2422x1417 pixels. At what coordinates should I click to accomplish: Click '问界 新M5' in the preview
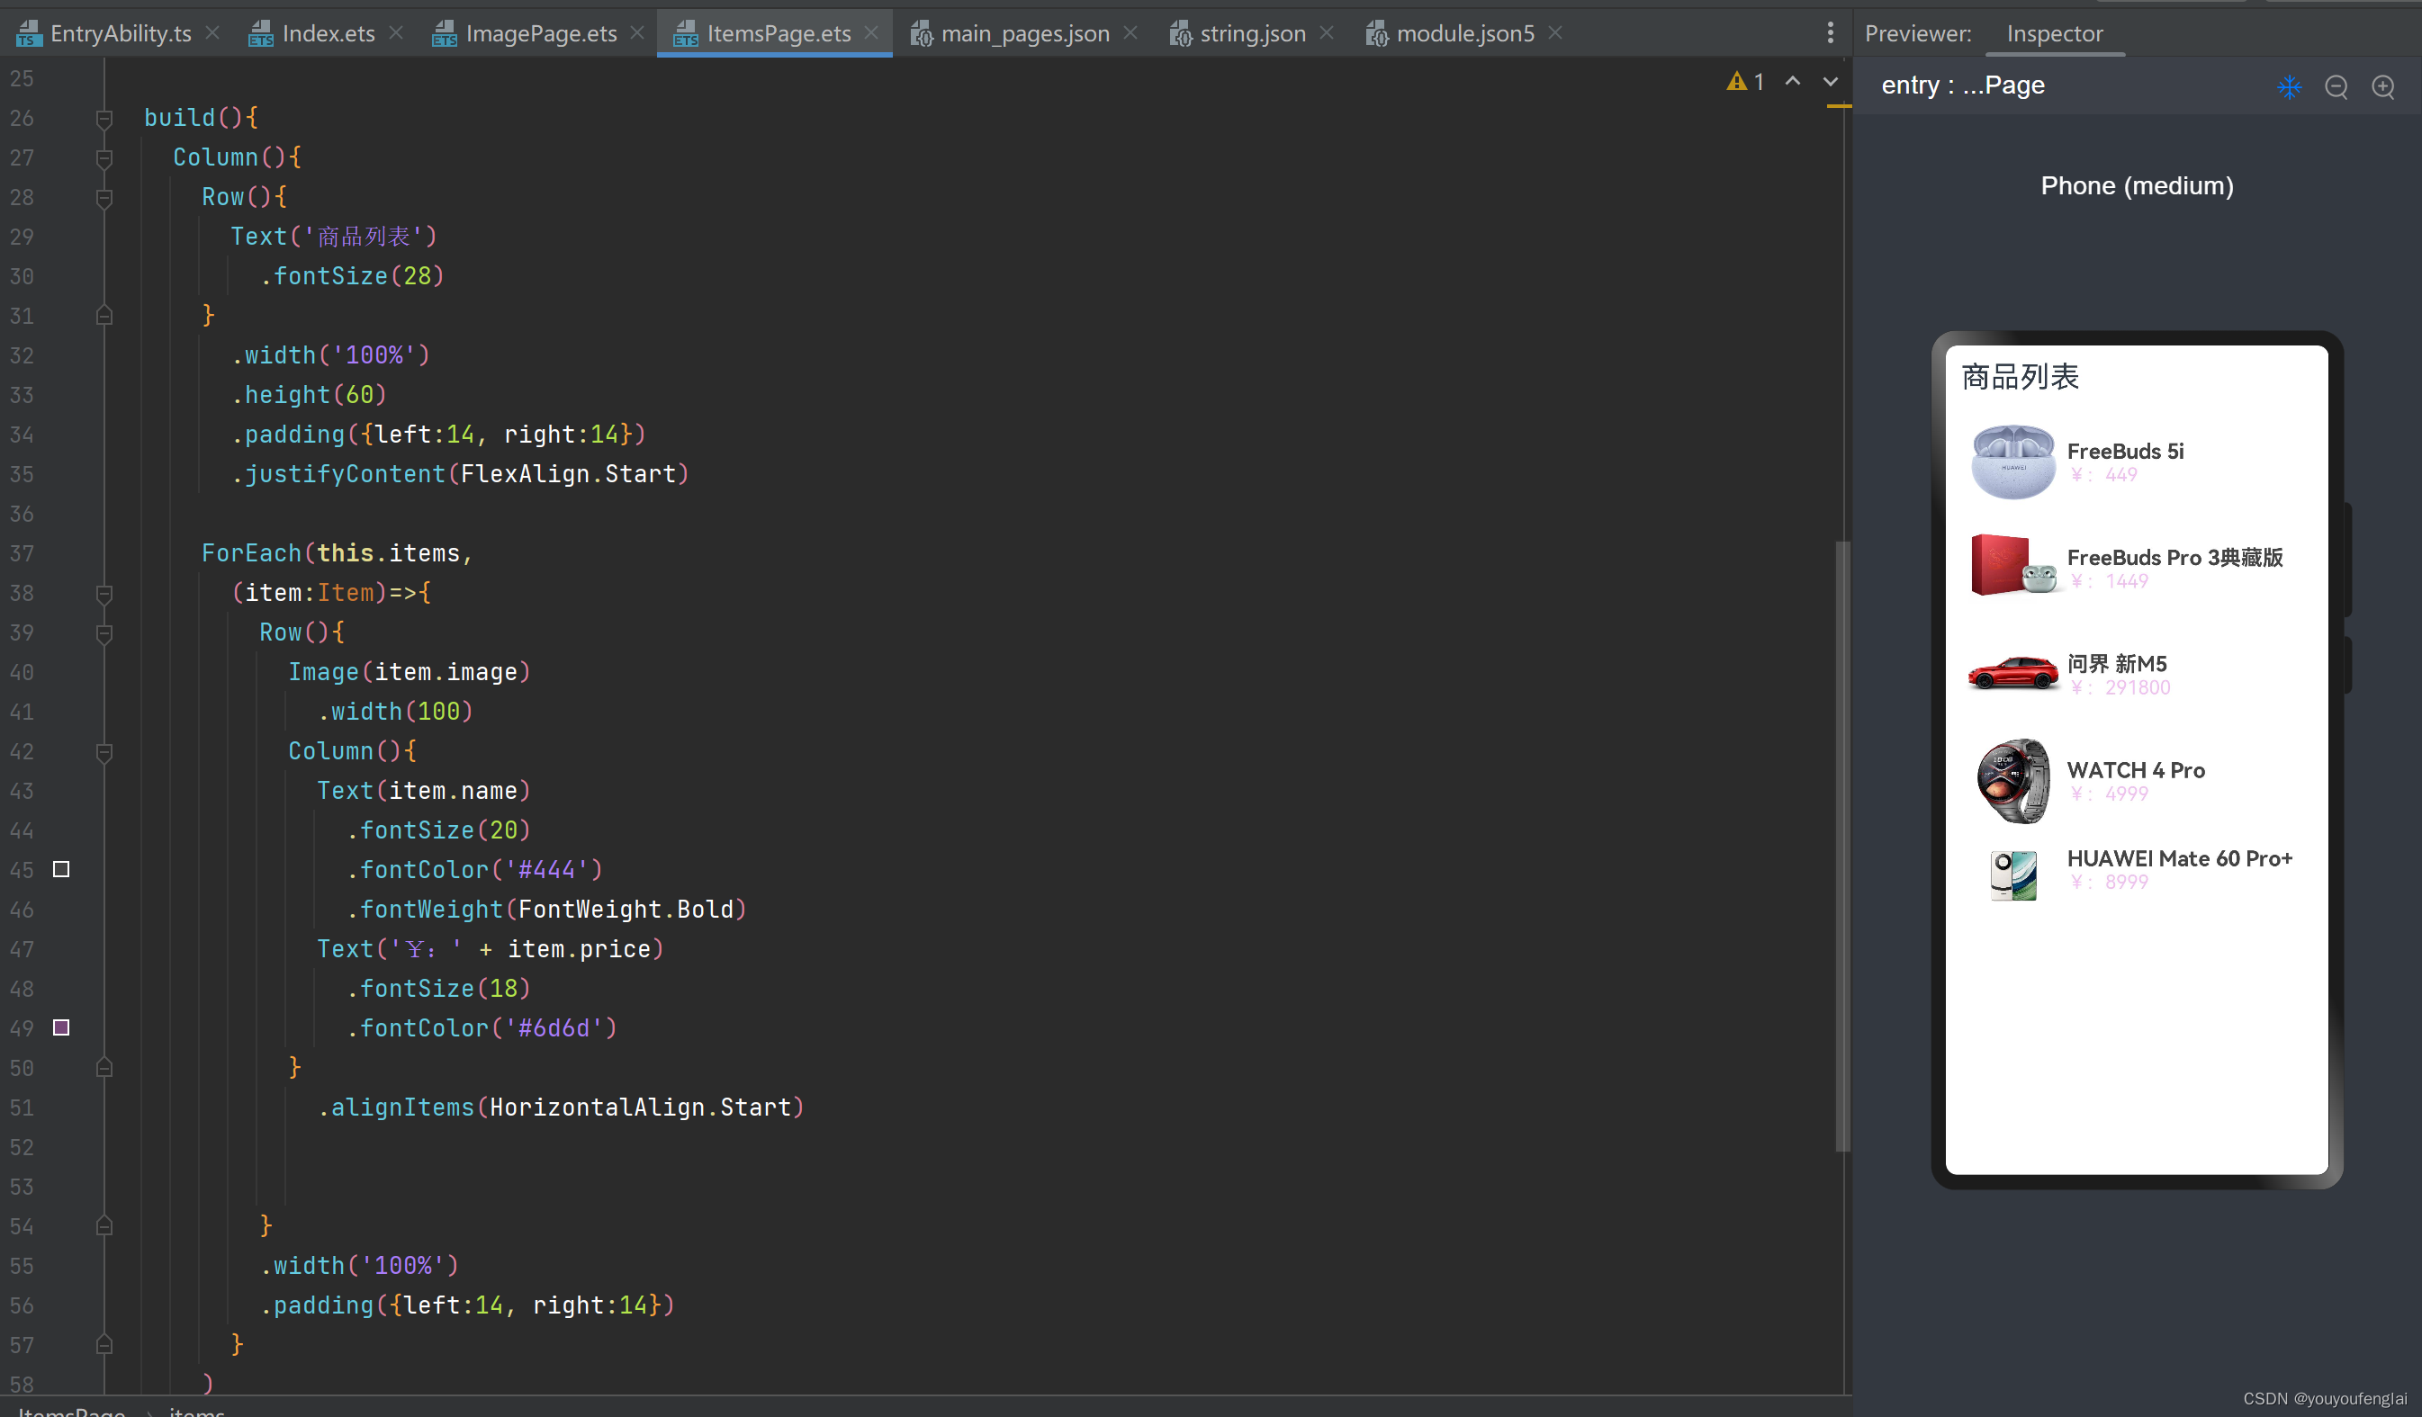point(2116,664)
